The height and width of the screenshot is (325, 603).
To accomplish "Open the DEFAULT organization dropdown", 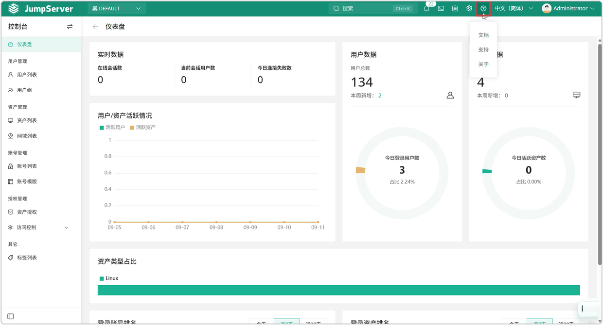I will tap(117, 9).
